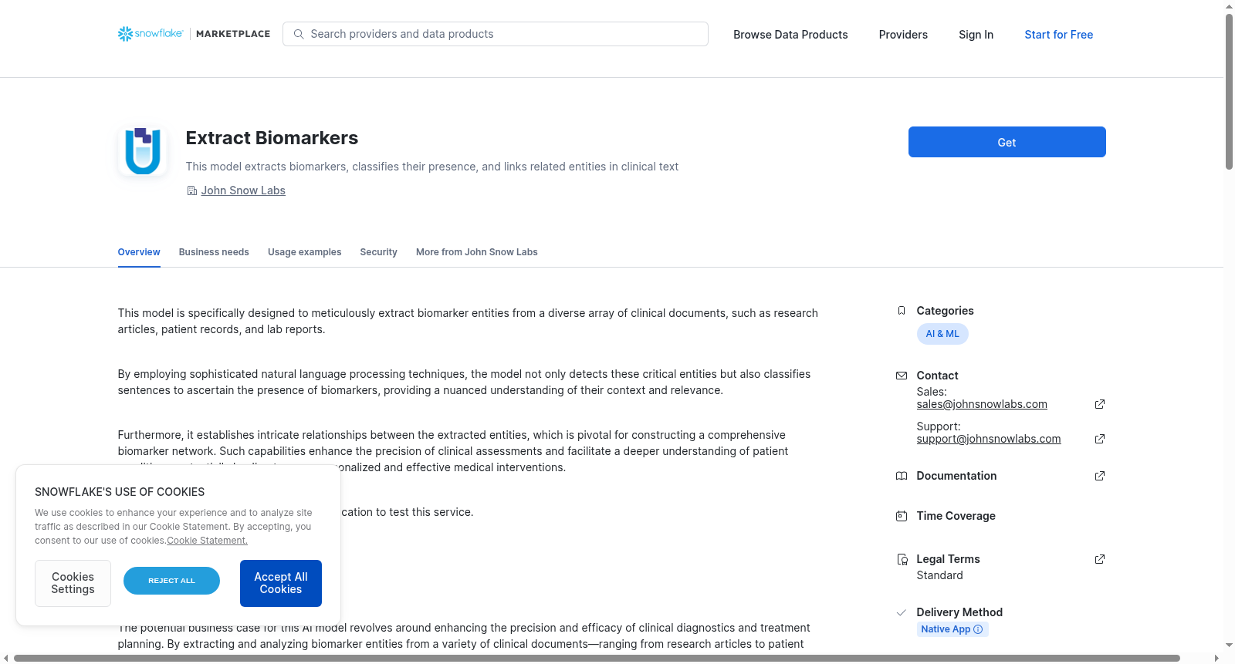Click the Extract Biomarkers product logo
The height and width of the screenshot is (664, 1235).
point(143,151)
